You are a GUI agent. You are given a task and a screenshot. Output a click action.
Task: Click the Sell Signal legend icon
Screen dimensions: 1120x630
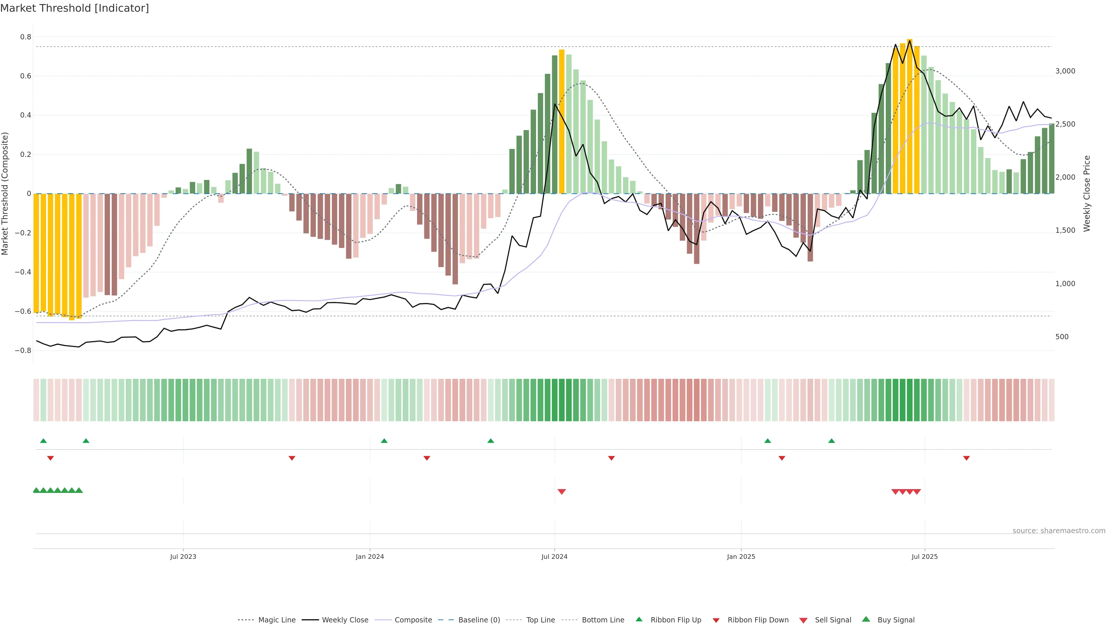pyautogui.click(x=804, y=620)
